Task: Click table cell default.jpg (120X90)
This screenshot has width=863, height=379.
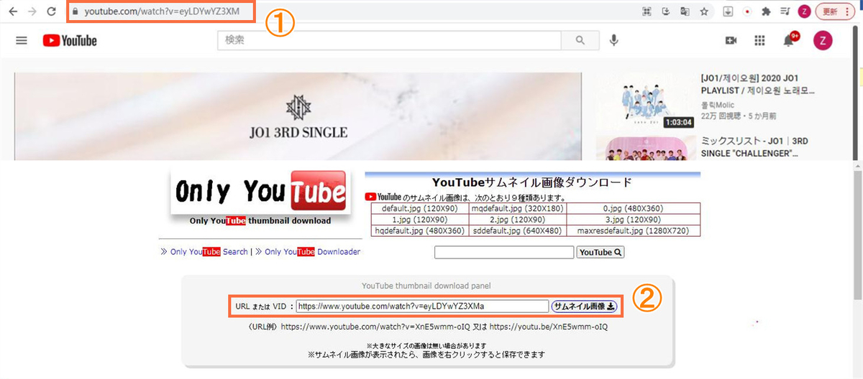Action: (419, 208)
